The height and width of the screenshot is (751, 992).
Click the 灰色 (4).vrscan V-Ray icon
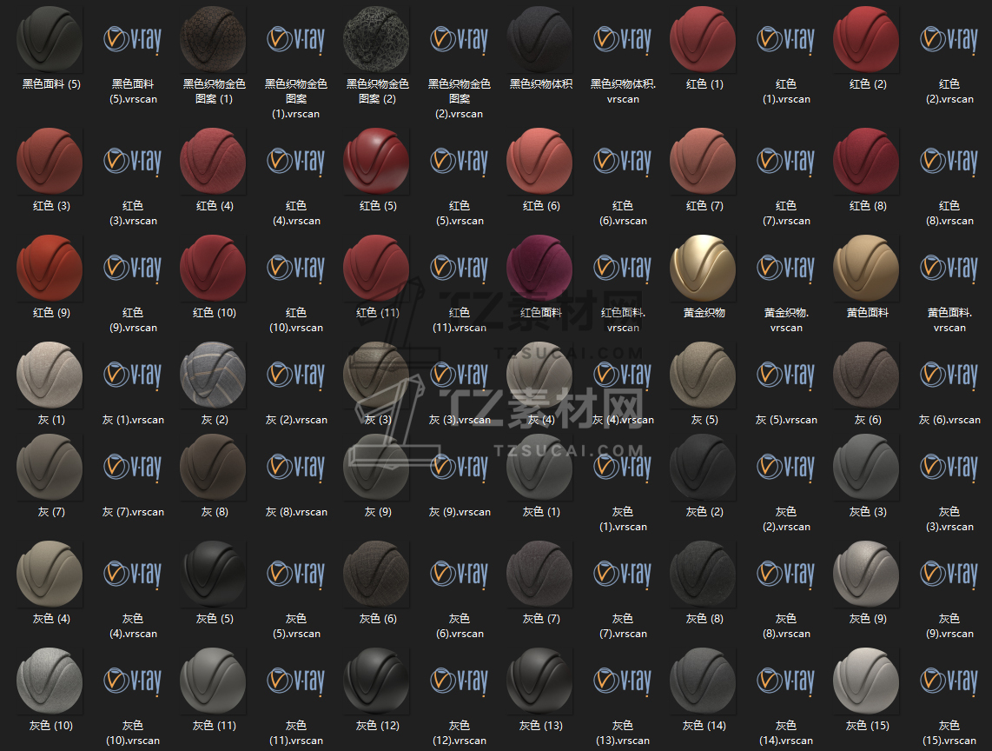(x=132, y=574)
